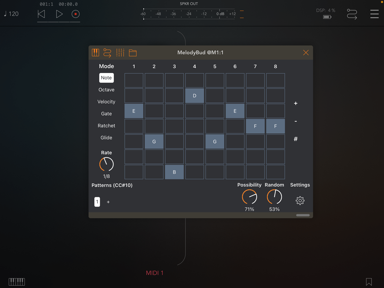Screen dimensions: 384x288
Task: Open the MelodyBud mixer sliders icon
Action: 120,53
